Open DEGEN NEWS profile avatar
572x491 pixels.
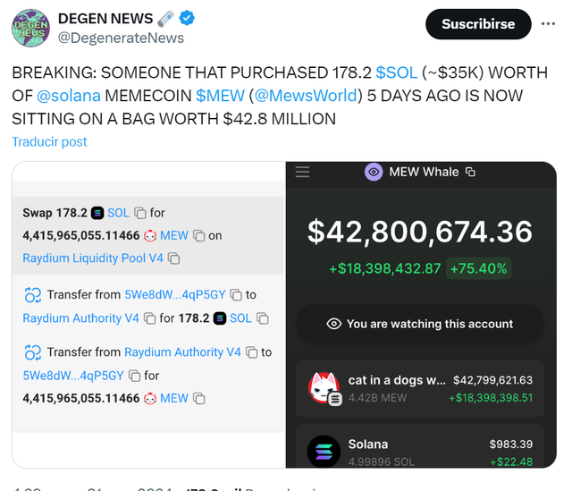(x=30, y=28)
